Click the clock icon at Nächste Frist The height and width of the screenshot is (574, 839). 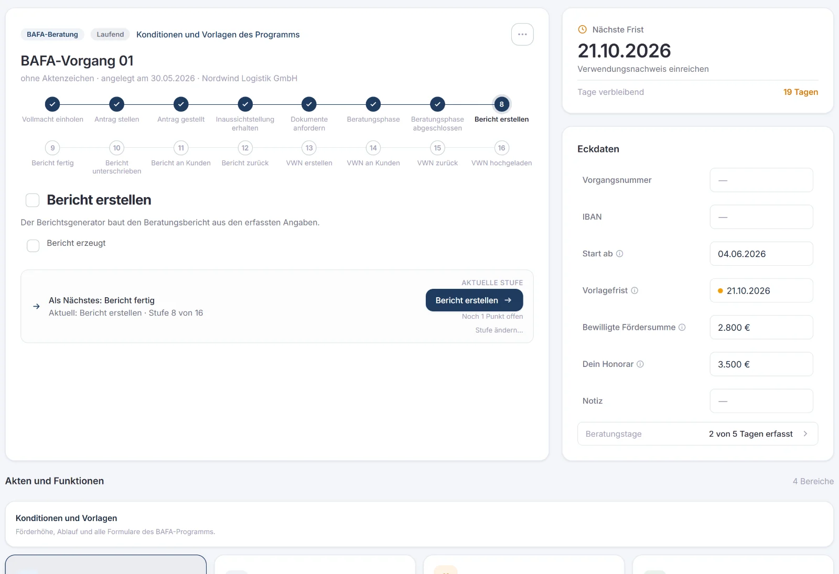[x=582, y=30]
